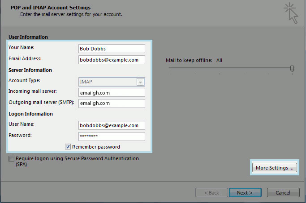The image size is (306, 203).
Task: Enable Require logon using Secure Password Authentication
Action: click(x=11, y=158)
